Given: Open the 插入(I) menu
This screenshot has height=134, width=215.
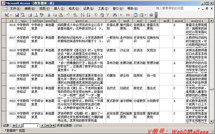Looking at the screenshot, I should click(59, 9).
